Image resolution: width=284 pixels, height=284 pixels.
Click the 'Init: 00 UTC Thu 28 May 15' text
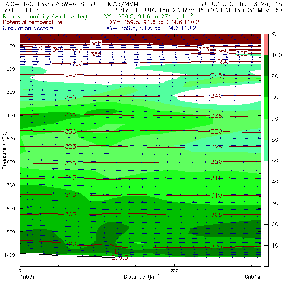(240, 4)
